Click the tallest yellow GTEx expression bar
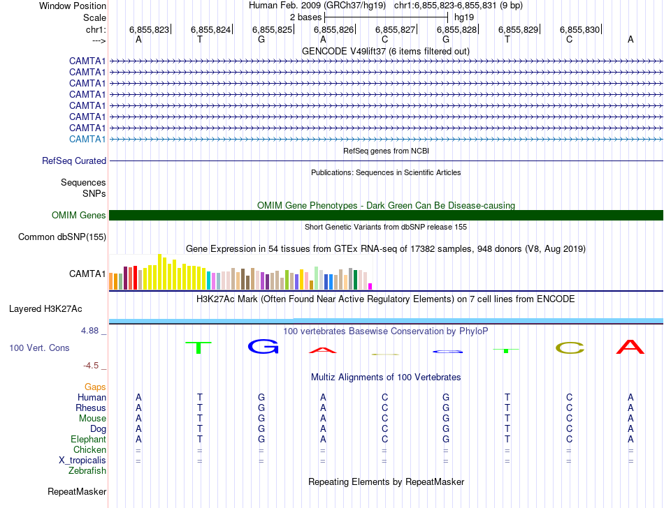This screenshot has height=508, width=664. coord(160,272)
